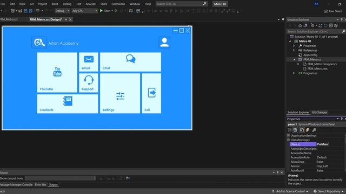Show Events lightning bolt in Properties panel
This screenshot has width=346, height=194.
(x=308, y=130)
